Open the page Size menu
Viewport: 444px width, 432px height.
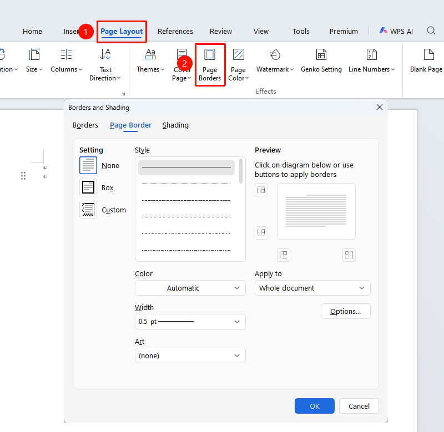click(x=34, y=61)
